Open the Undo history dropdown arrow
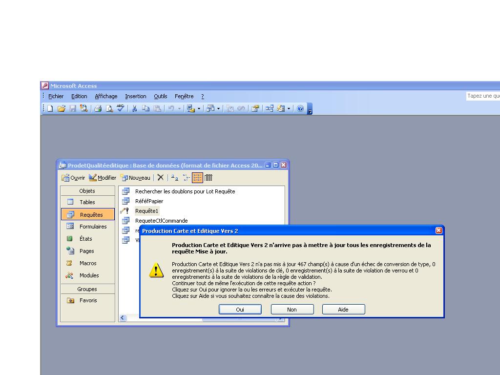Screen dimensions: 500x375 (179, 108)
